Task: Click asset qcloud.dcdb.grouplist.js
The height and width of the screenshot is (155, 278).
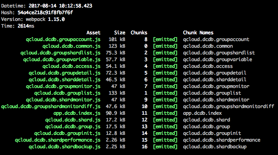Action: click(67, 93)
